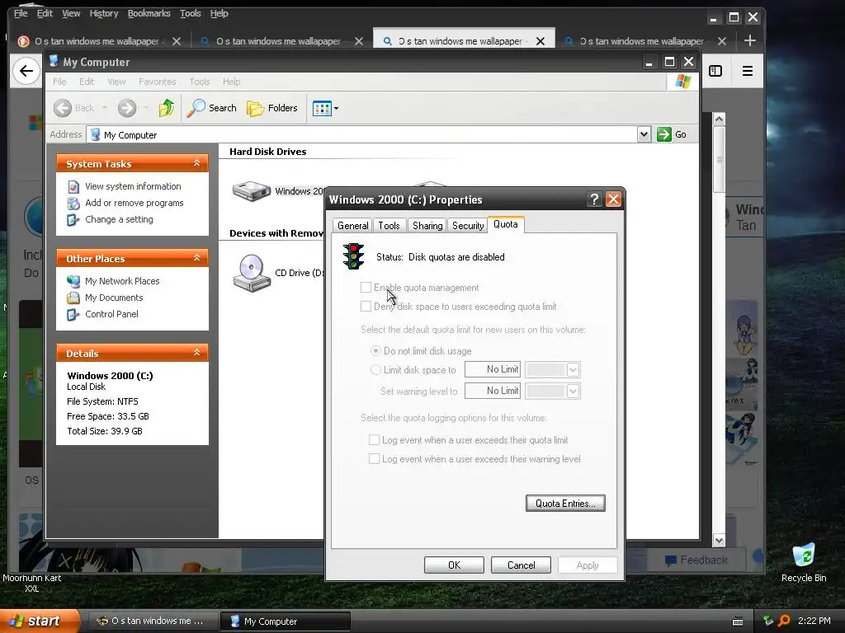Switch to O s tan windows taskbar button

tap(153, 621)
